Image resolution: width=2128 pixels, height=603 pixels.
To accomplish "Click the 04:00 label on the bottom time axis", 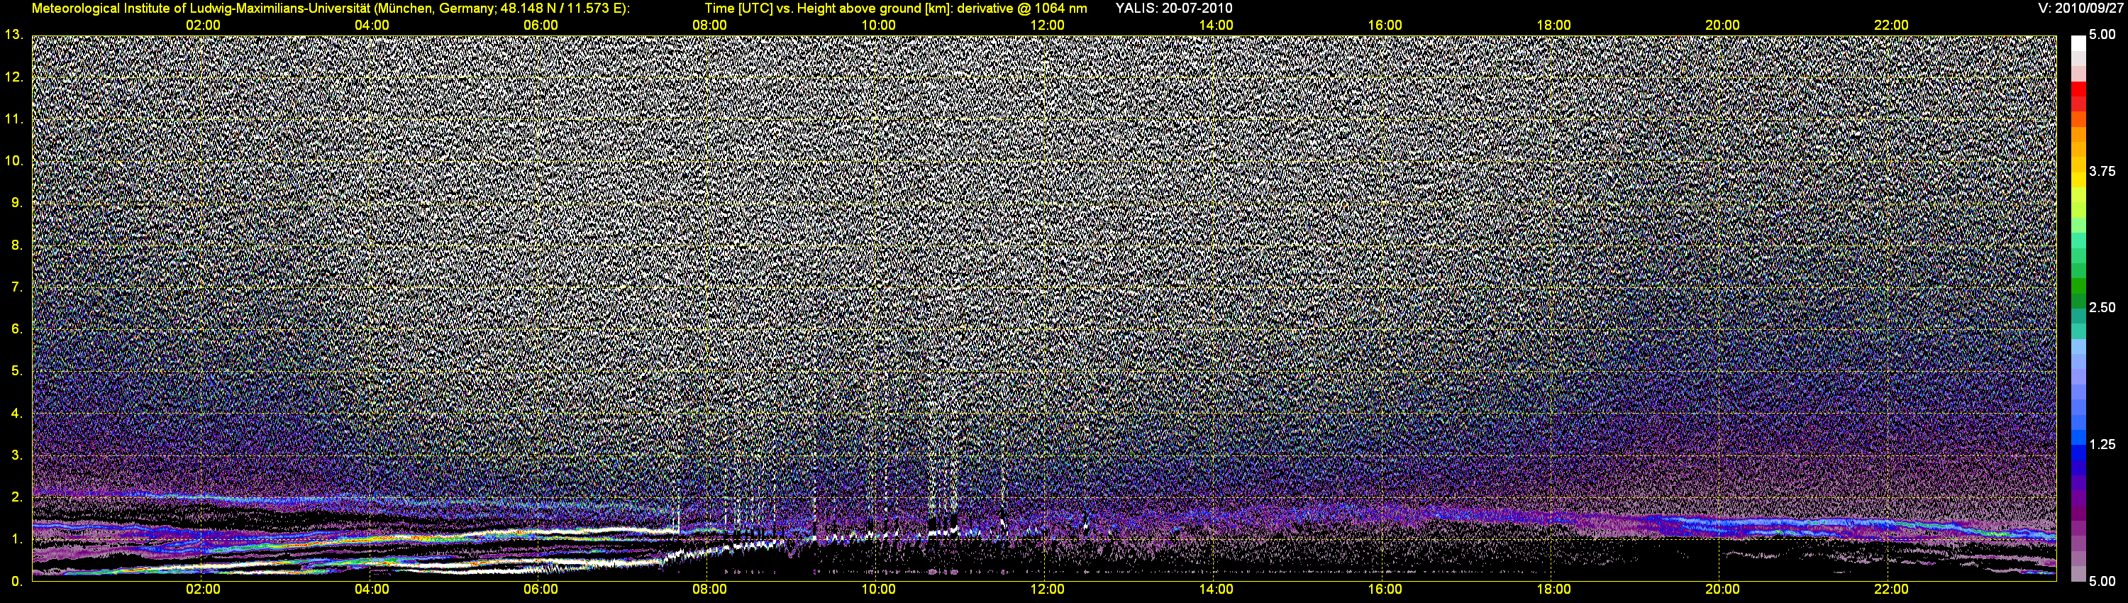I will (x=372, y=589).
